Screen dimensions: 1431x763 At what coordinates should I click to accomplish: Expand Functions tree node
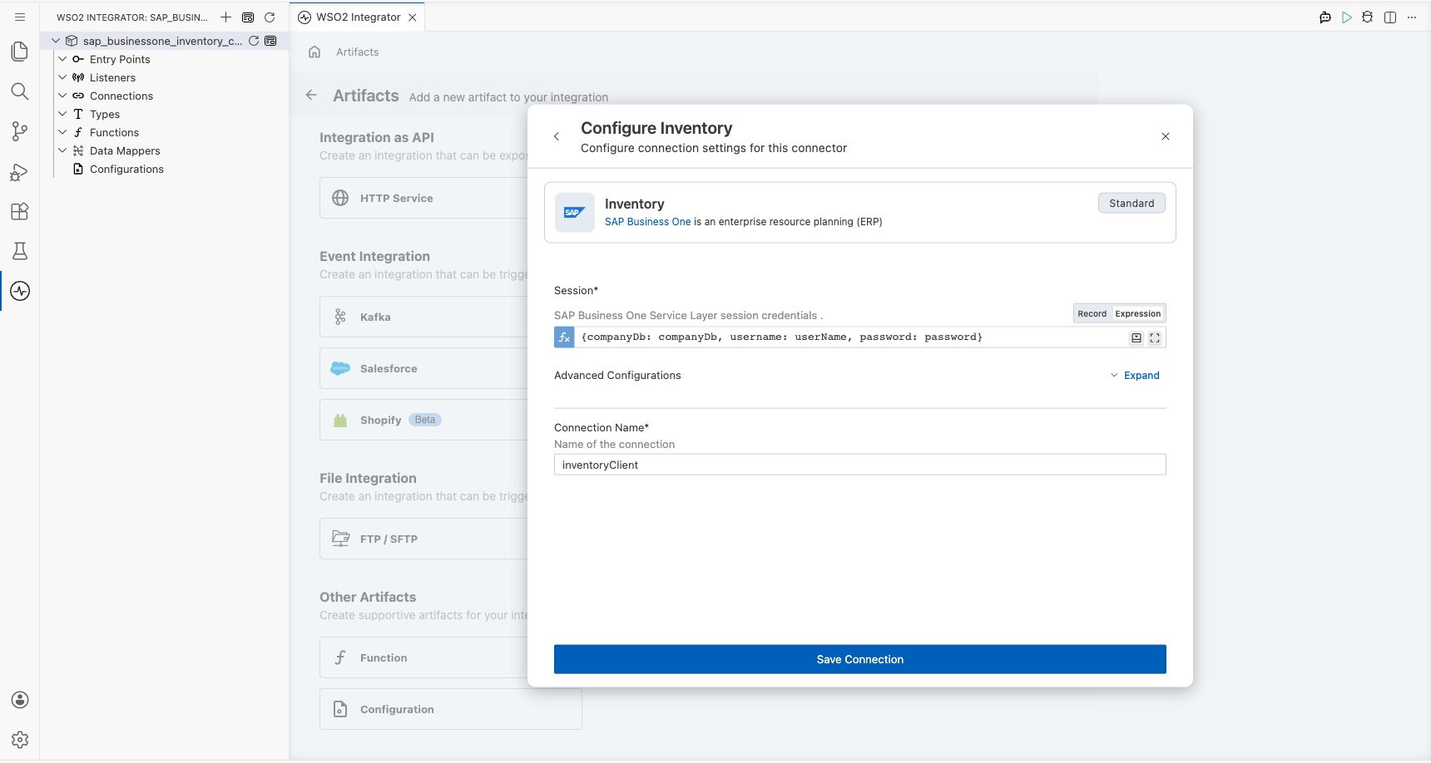pyautogui.click(x=62, y=132)
